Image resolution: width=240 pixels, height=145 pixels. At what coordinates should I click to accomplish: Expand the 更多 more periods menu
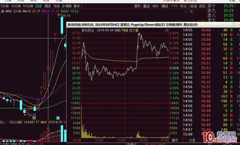click(78, 6)
